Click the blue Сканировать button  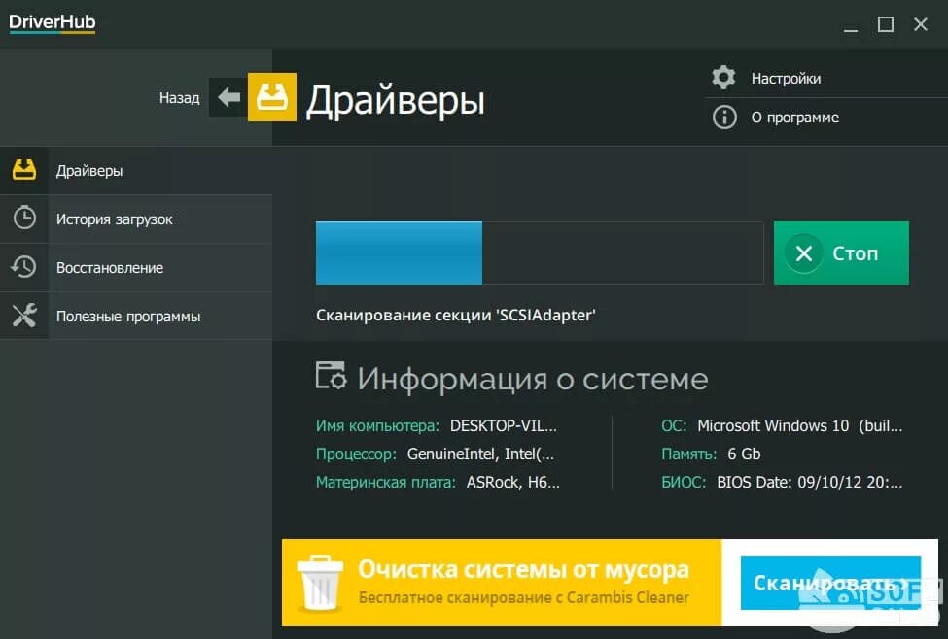click(830, 583)
